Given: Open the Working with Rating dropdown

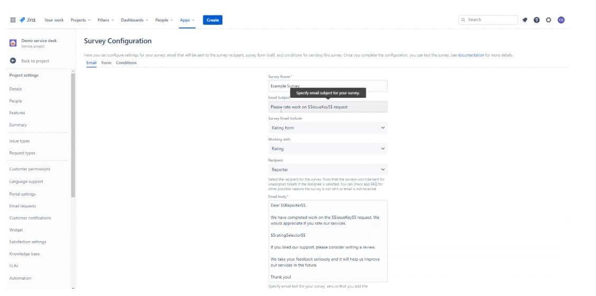Looking at the screenshot, I should point(328,149).
